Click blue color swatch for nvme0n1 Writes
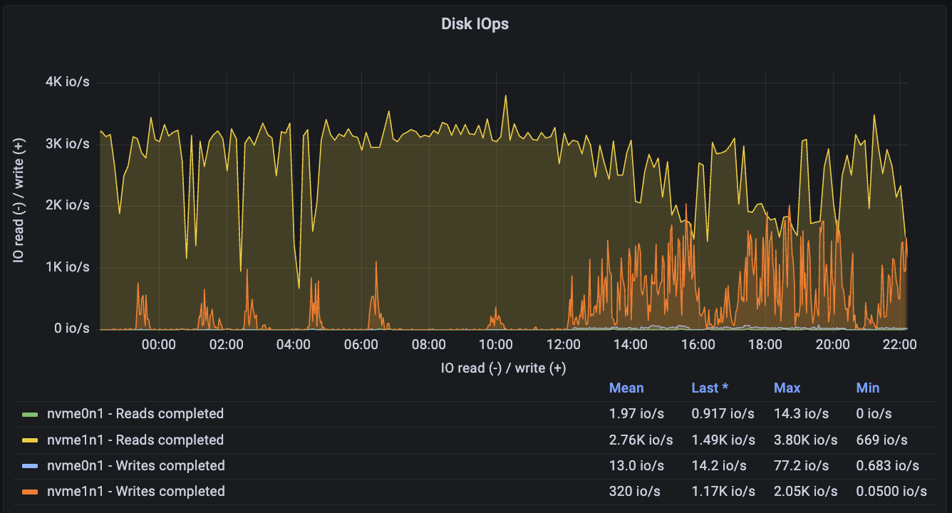The image size is (952, 513). tap(29, 466)
